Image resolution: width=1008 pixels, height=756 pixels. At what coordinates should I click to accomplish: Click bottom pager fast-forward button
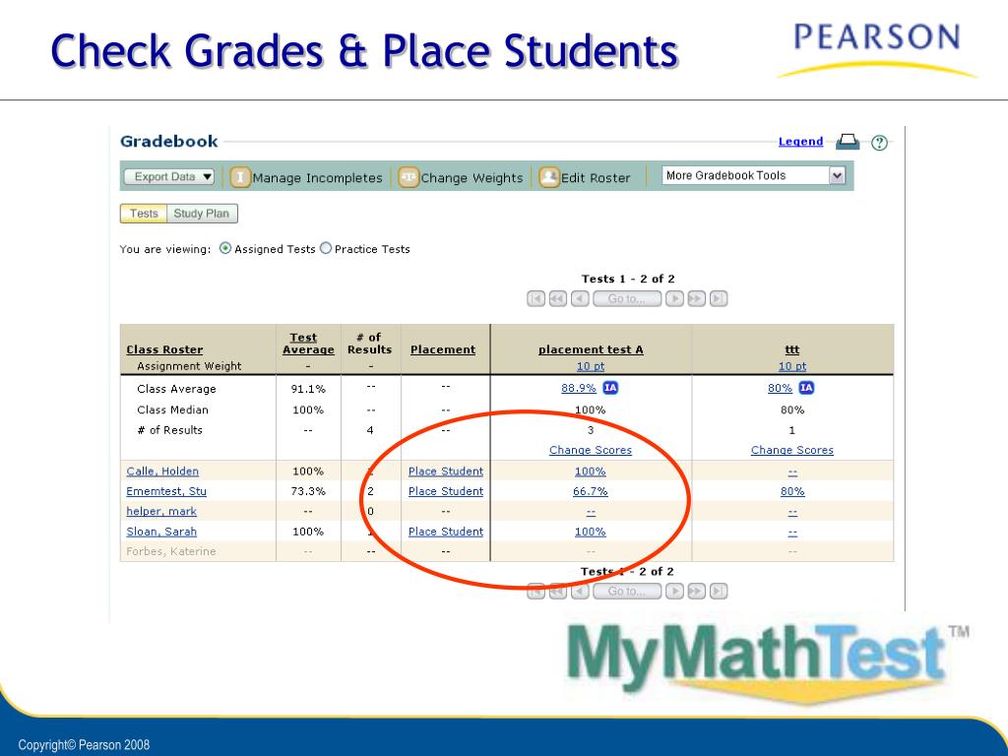[696, 592]
